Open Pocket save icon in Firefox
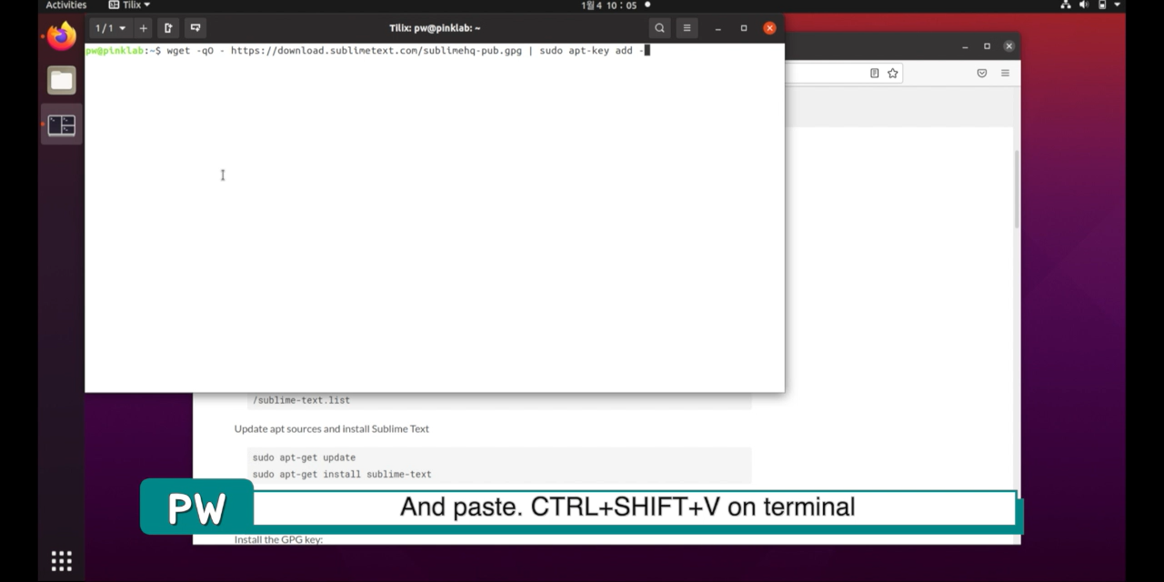 (x=982, y=73)
